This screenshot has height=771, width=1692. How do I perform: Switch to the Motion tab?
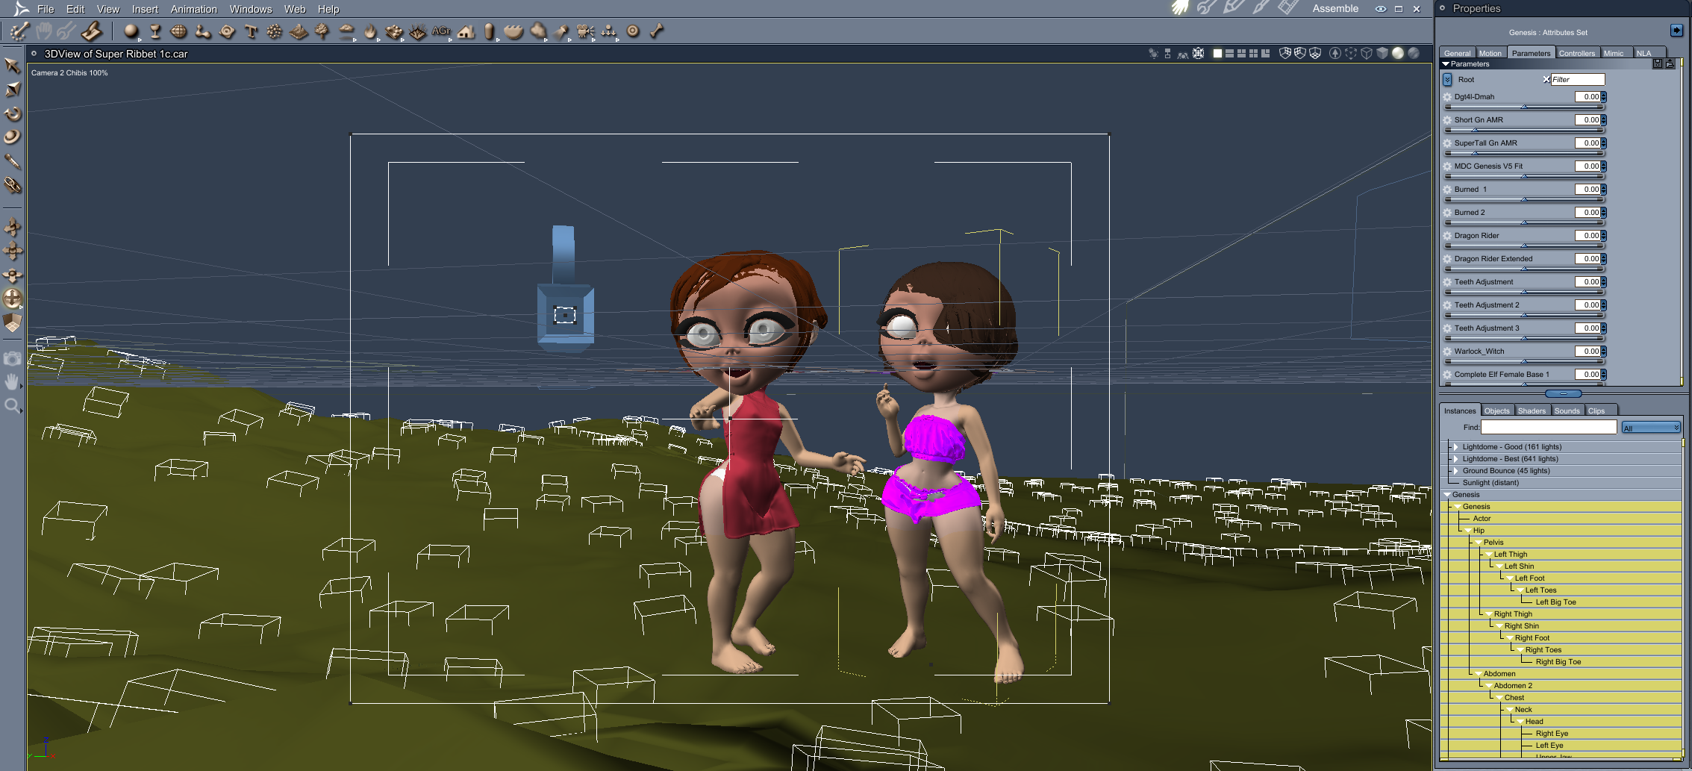click(1490, 53)
